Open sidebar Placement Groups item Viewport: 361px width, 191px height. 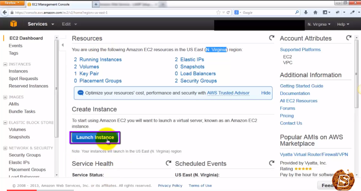tap(27, 170)
